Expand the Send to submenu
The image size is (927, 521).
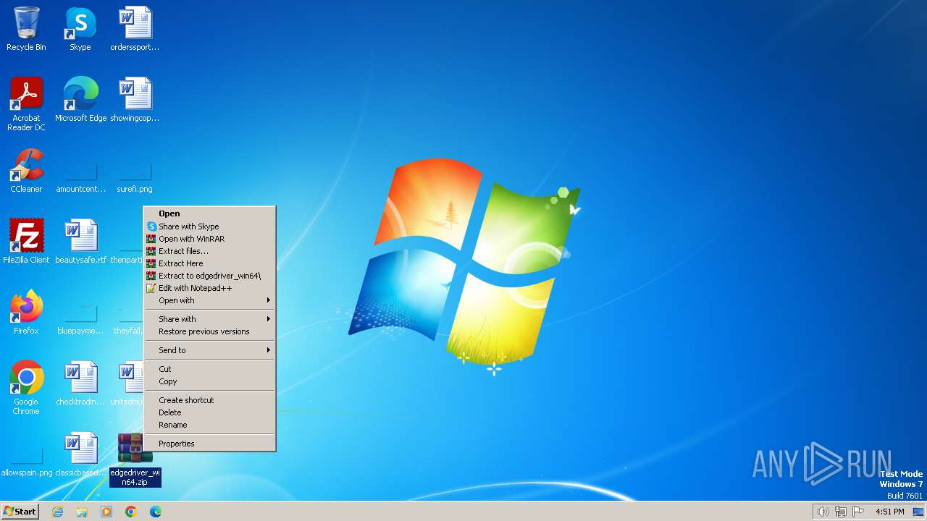(x=210, y=350)
